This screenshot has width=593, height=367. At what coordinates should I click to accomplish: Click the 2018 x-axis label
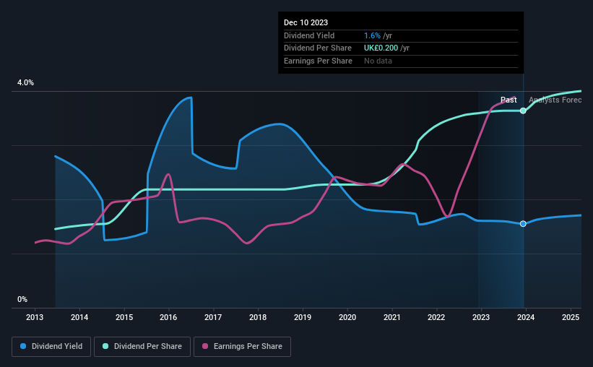258,317
